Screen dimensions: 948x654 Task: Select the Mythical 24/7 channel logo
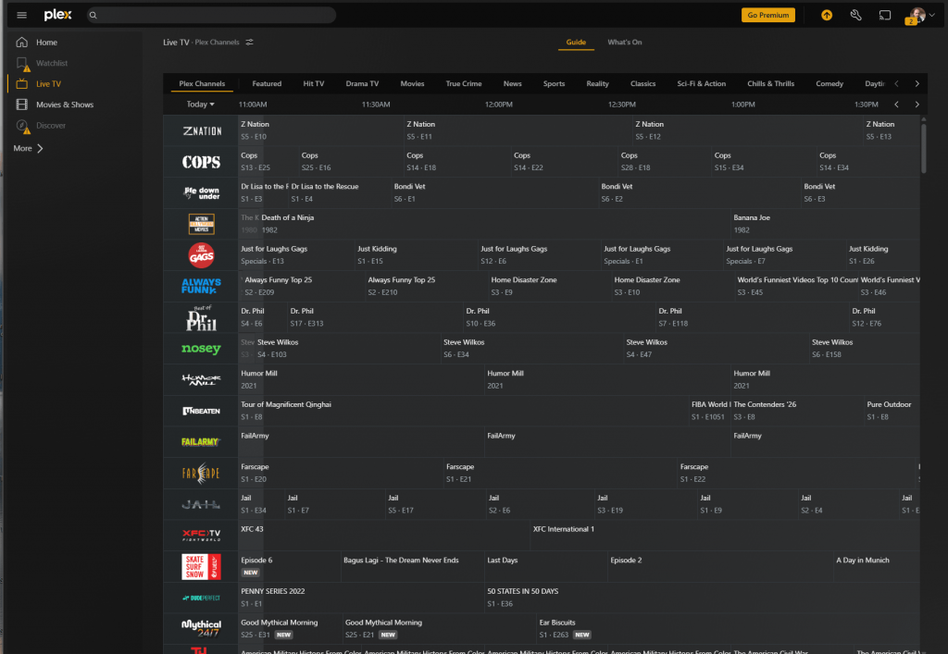201,629
